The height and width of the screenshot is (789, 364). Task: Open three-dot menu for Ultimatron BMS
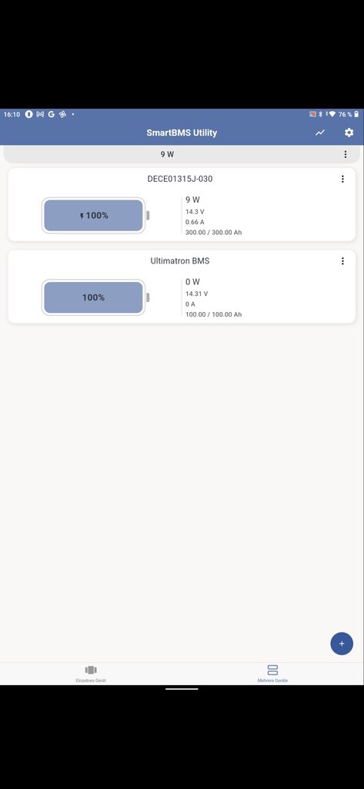point(343,261)
